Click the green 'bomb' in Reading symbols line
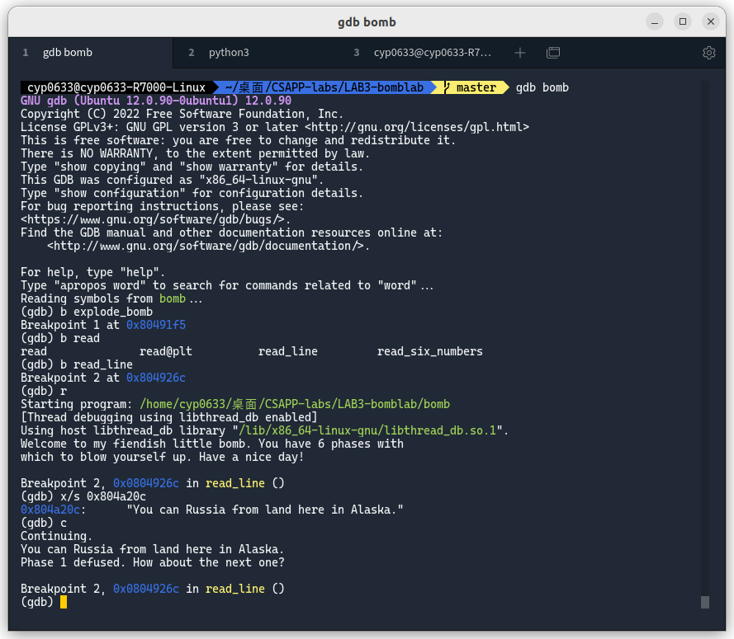The image size is (734, 639). [173, 299]
